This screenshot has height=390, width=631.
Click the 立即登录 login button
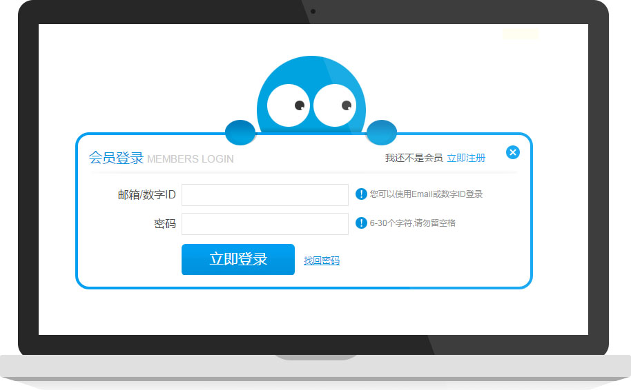pos(237,260)
